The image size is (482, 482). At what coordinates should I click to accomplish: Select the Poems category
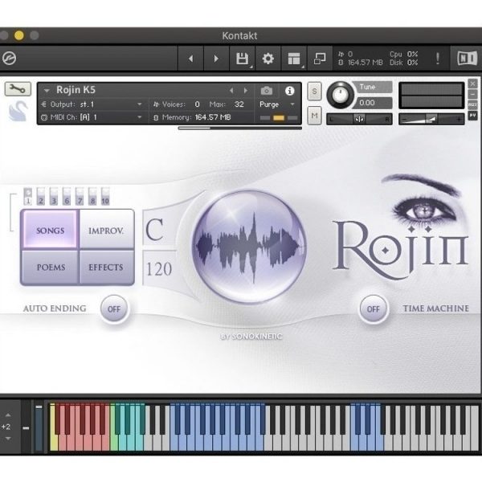(51, 267)
